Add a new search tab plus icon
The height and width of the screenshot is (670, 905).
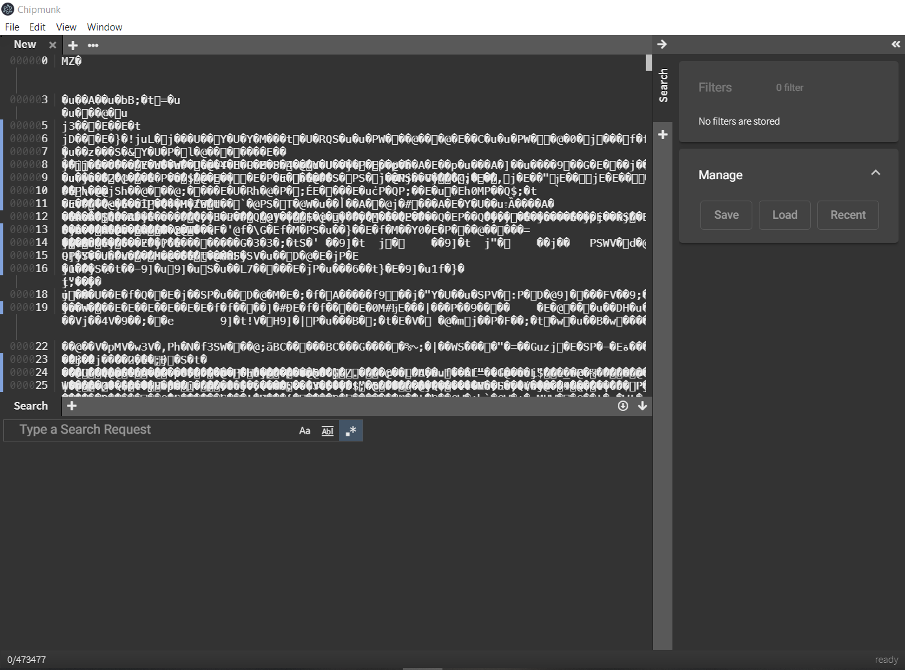click(x=72, y=406)
